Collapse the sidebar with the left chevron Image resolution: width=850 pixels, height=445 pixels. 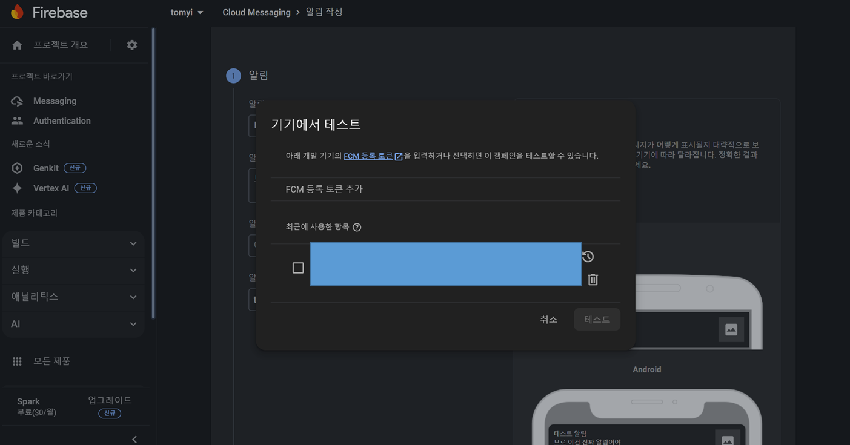(x=134, y=440)
